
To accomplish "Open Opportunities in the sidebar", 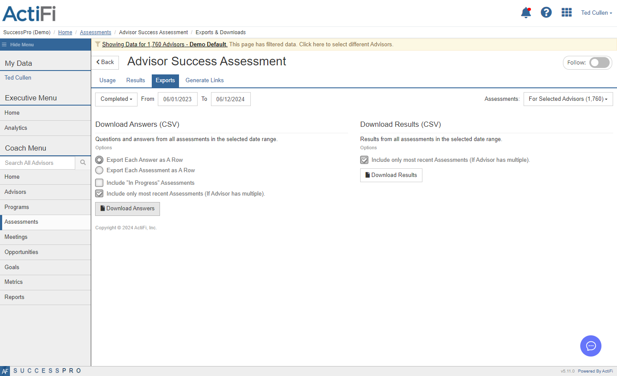I will click(x=45, y=252).
